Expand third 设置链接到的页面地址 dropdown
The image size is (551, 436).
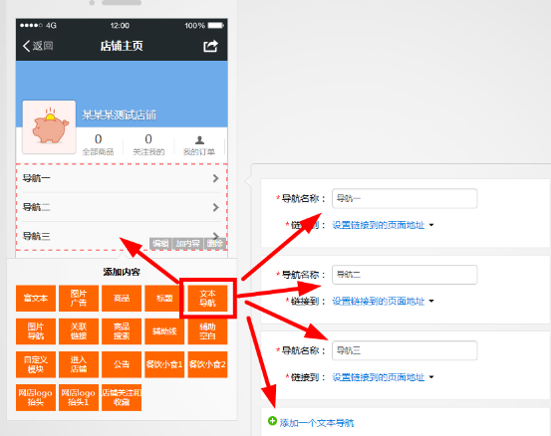pos(383,377)
